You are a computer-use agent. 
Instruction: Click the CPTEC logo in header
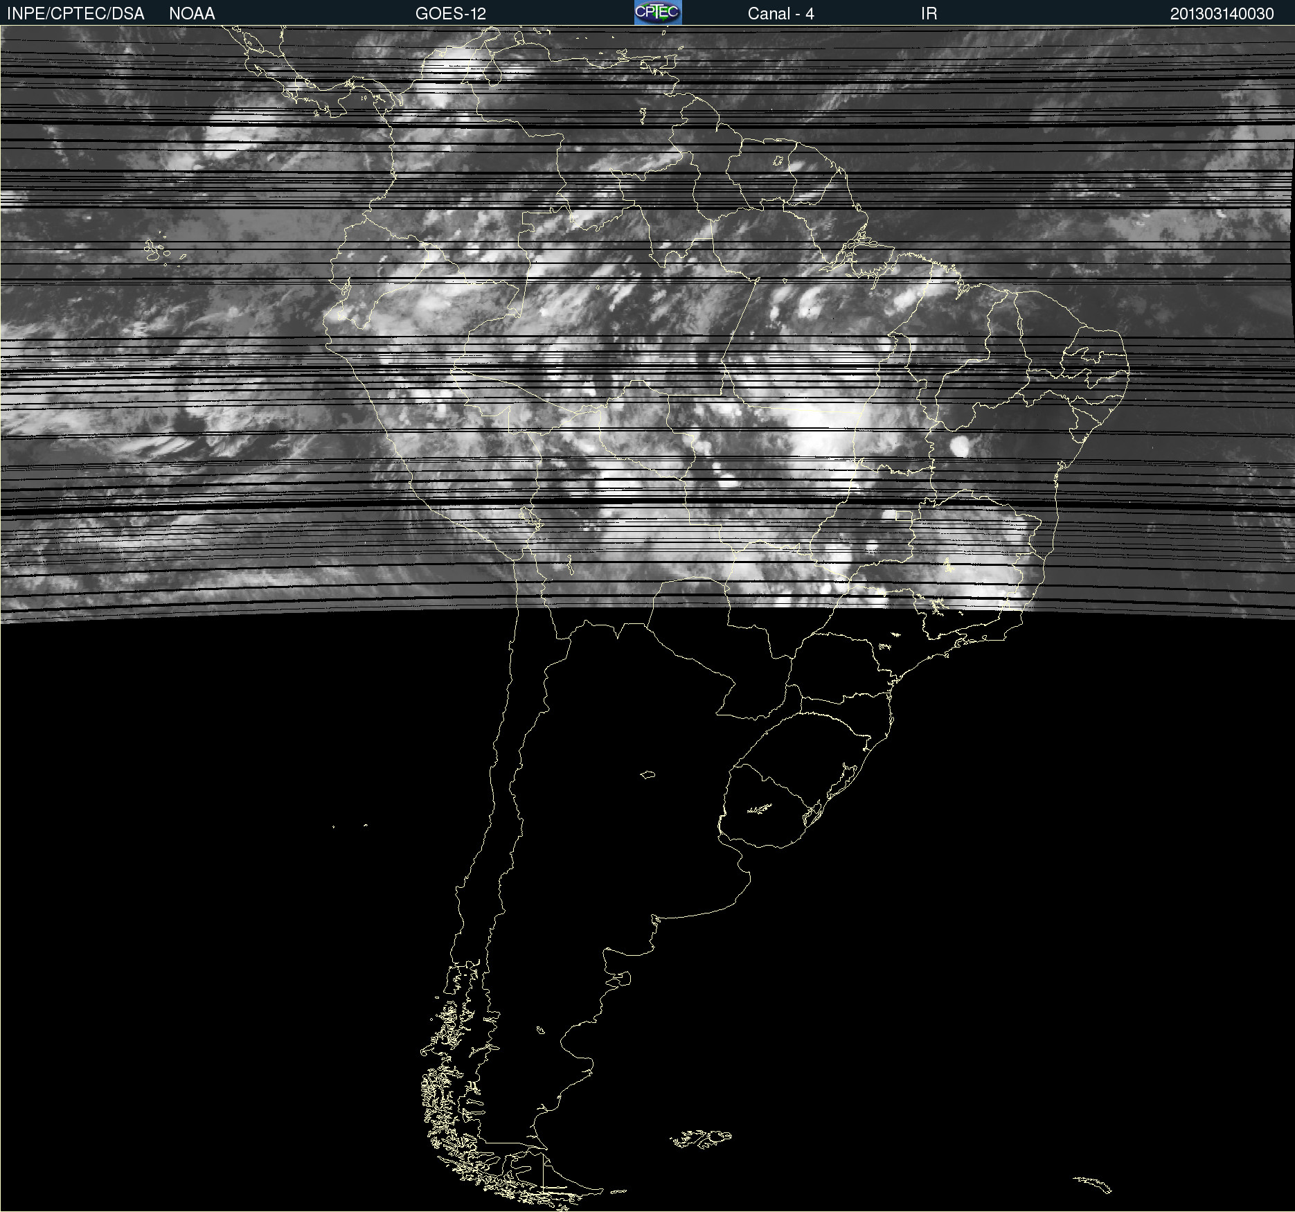coord(658,12)
